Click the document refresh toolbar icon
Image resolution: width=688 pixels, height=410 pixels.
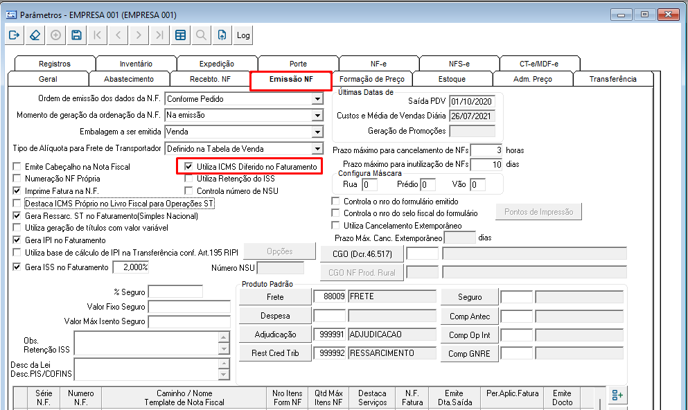(222, 35)
